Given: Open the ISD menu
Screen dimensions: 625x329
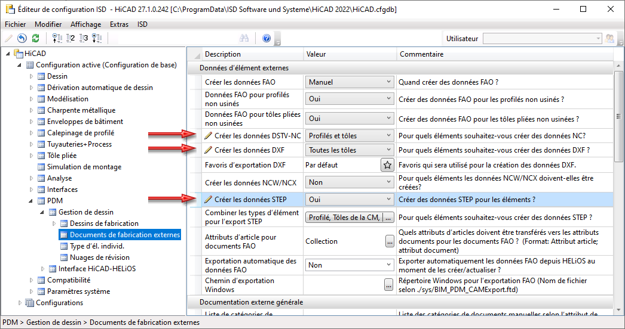Looking at the screenshot, I should click(142, 24).
